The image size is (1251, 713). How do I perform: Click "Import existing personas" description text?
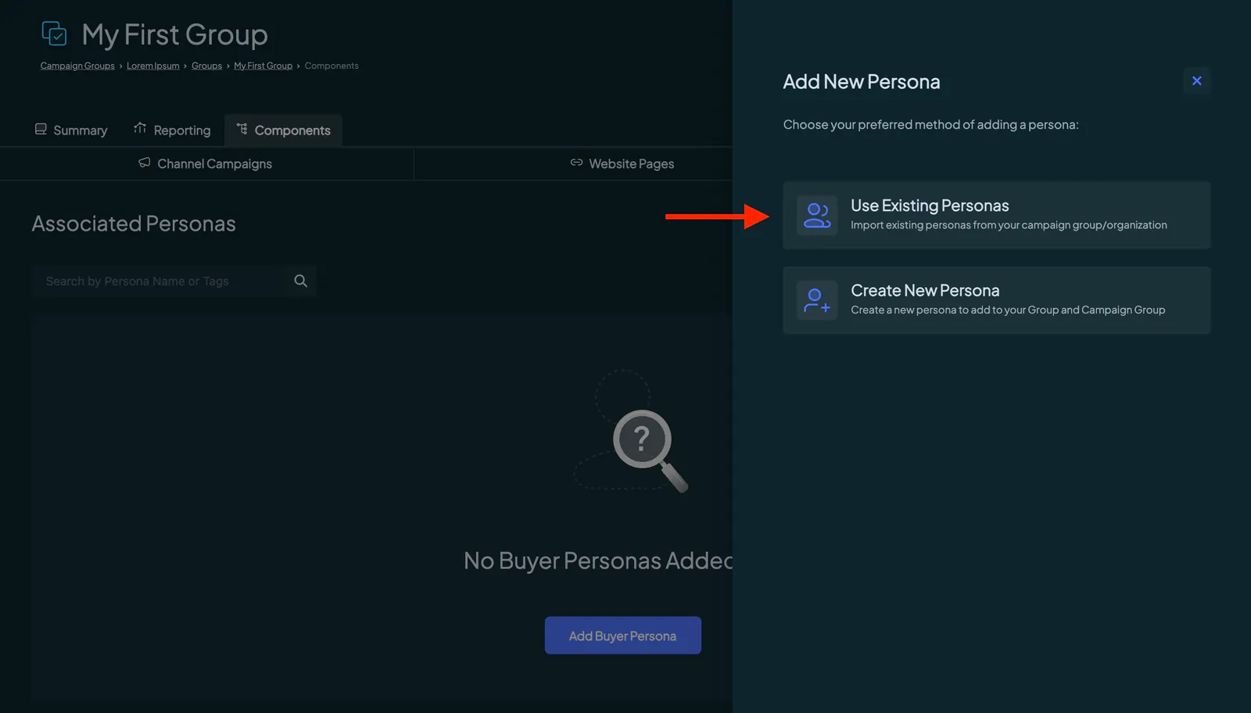point(1009,225)
